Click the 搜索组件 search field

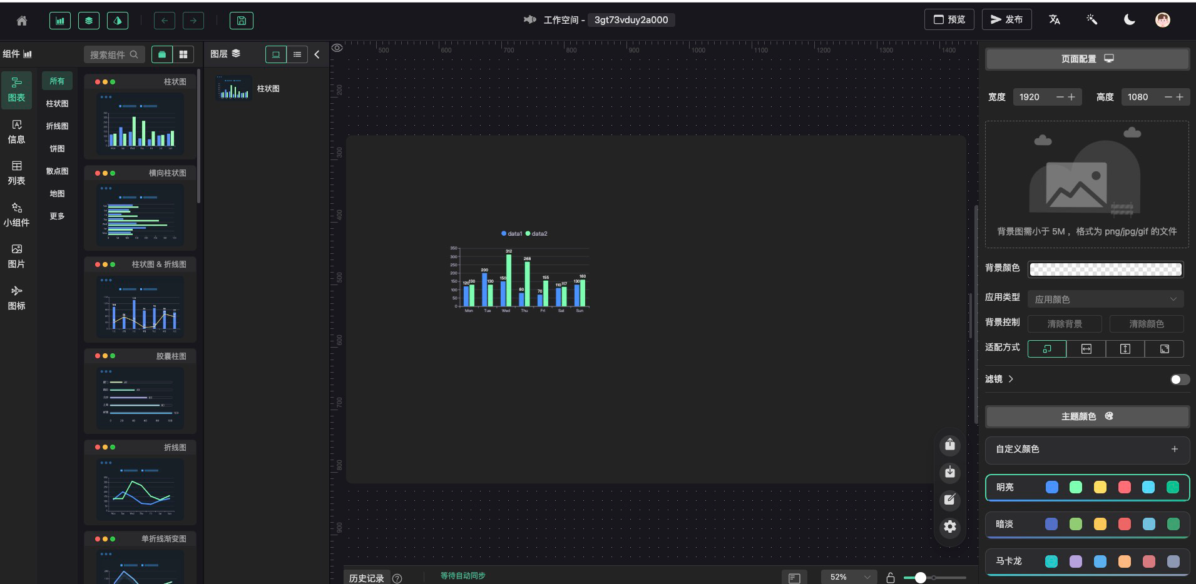pyautogui.click(x=115, y=54)
